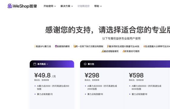Screen dimensions: 170x109
Task: Click the AI算力点20000 bullet line
Action: coord(102,88)
